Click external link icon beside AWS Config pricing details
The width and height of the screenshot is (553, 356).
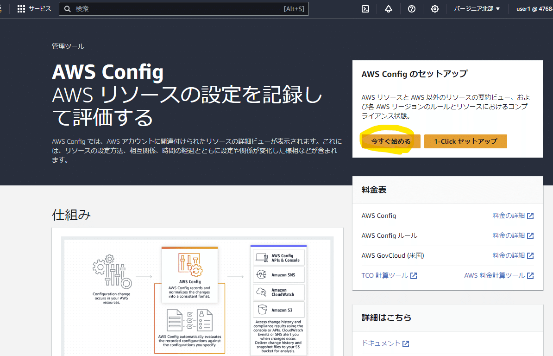(530, 216)
